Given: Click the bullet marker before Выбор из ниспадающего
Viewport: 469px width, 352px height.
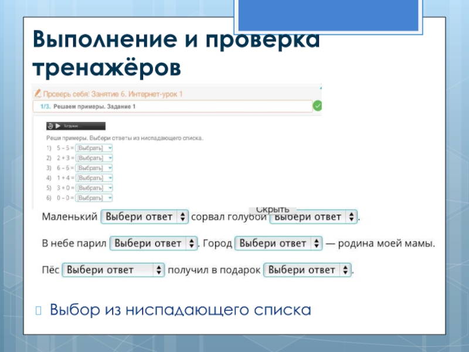Looking at the screenshot, I should pos(38,310).
